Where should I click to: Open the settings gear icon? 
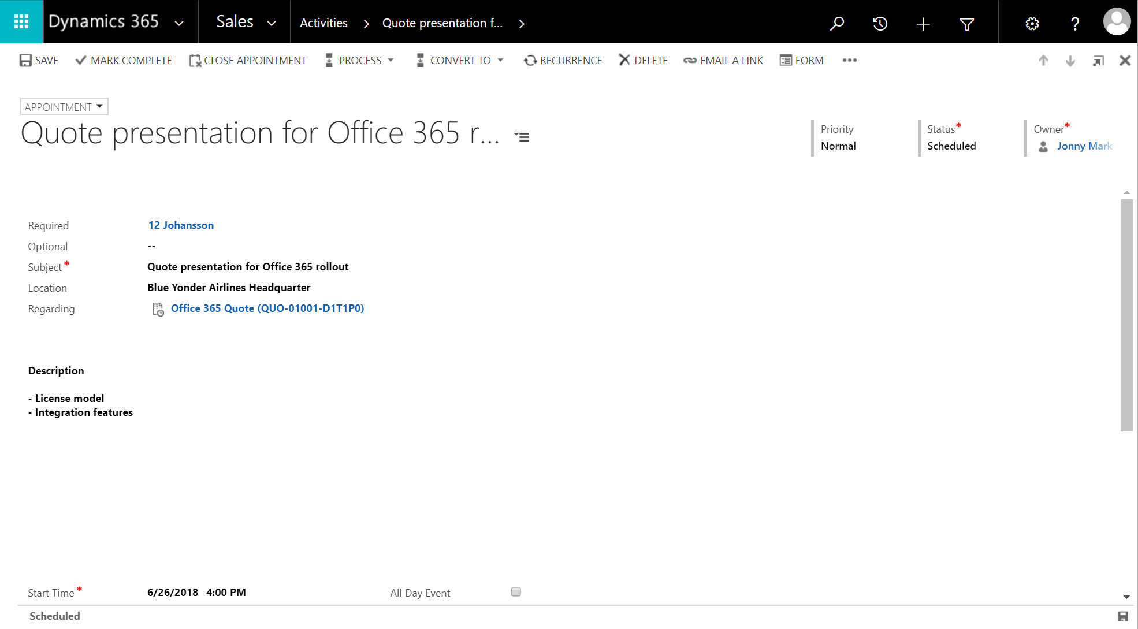(x=1032, y=24)
